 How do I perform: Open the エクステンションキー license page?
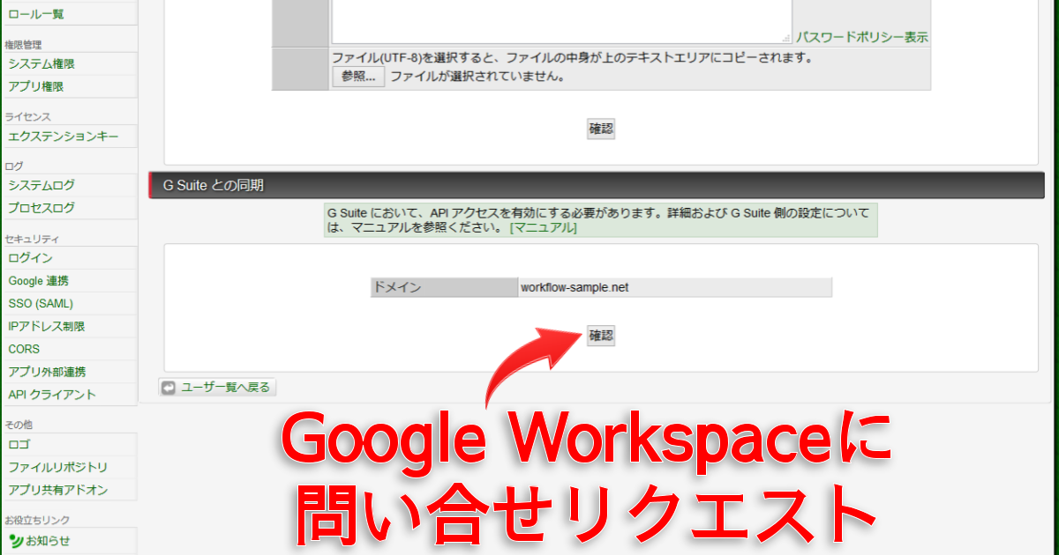(63, 137)
